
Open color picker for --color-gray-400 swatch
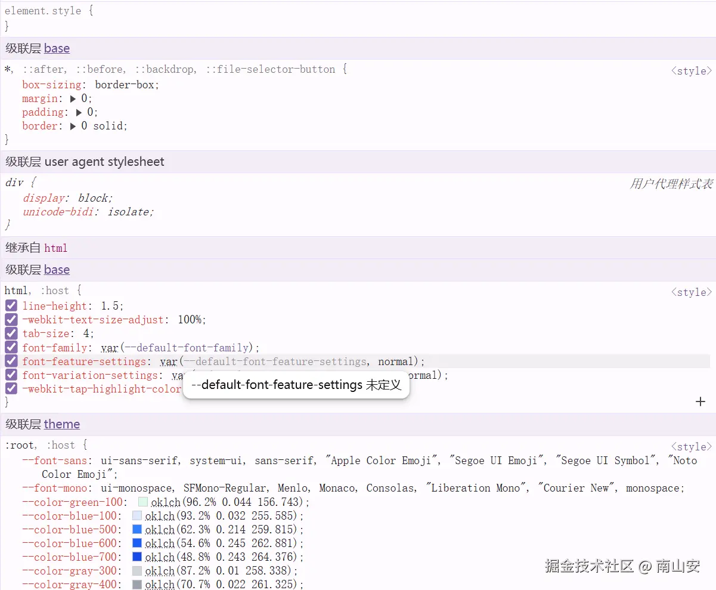(x=137, y=585)
